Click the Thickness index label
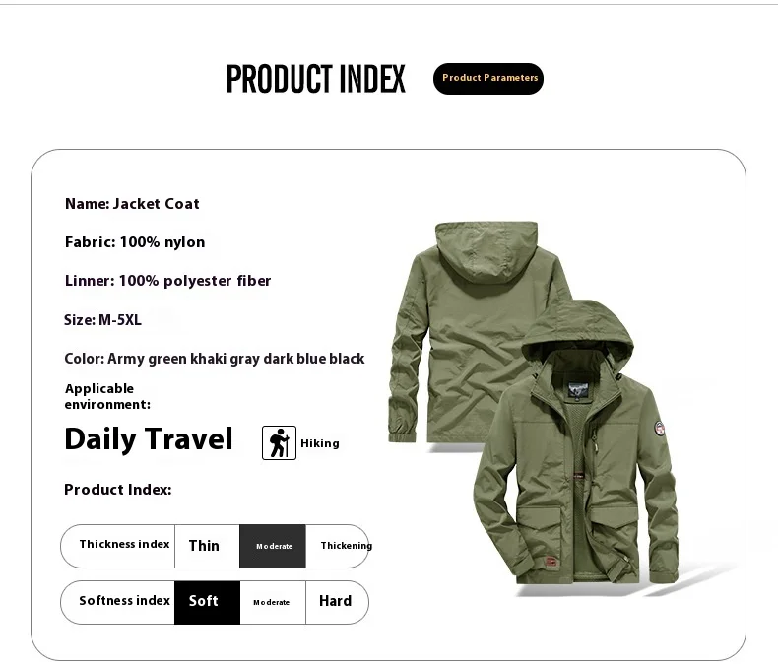Screen dimensions: 778x668 [124, 545]
